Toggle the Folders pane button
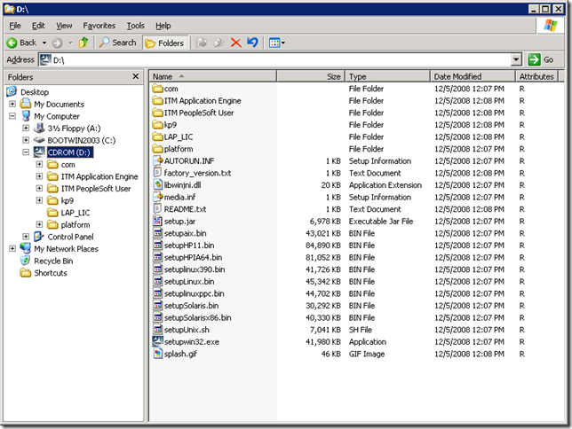Screen dimensions: 572x429 coord(164,43)
